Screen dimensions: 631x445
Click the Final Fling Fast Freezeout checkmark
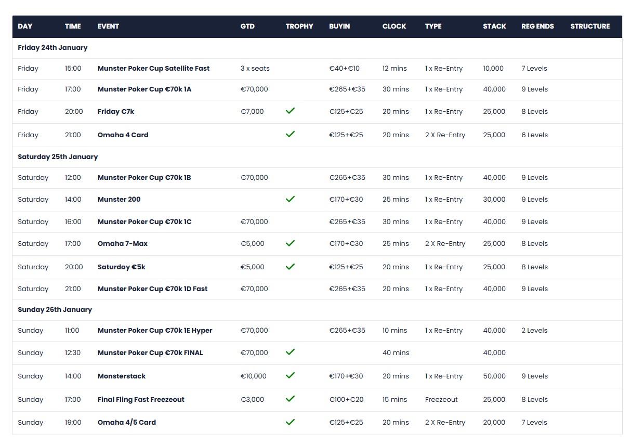[290, 399]
